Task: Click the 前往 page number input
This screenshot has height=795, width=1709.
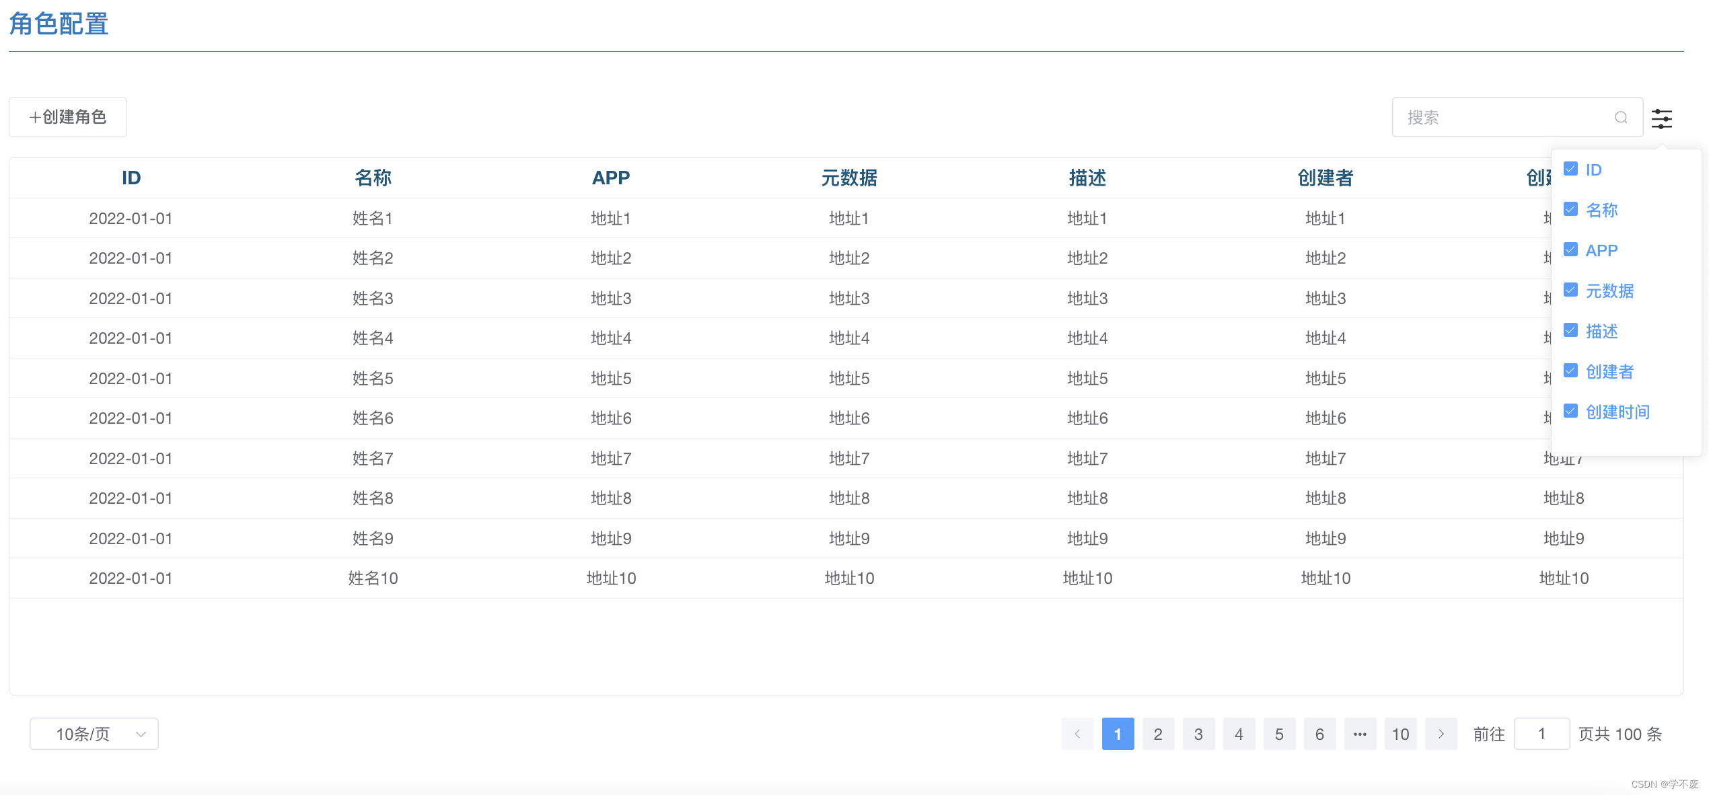Action: 1541,734
